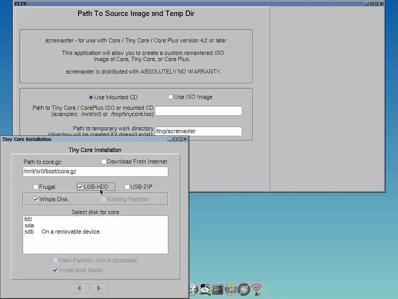Image resolution: width=398 pixels, height=299 pixels.
Task: Open the Run Program dock icon
Action: tap(194, 289)
